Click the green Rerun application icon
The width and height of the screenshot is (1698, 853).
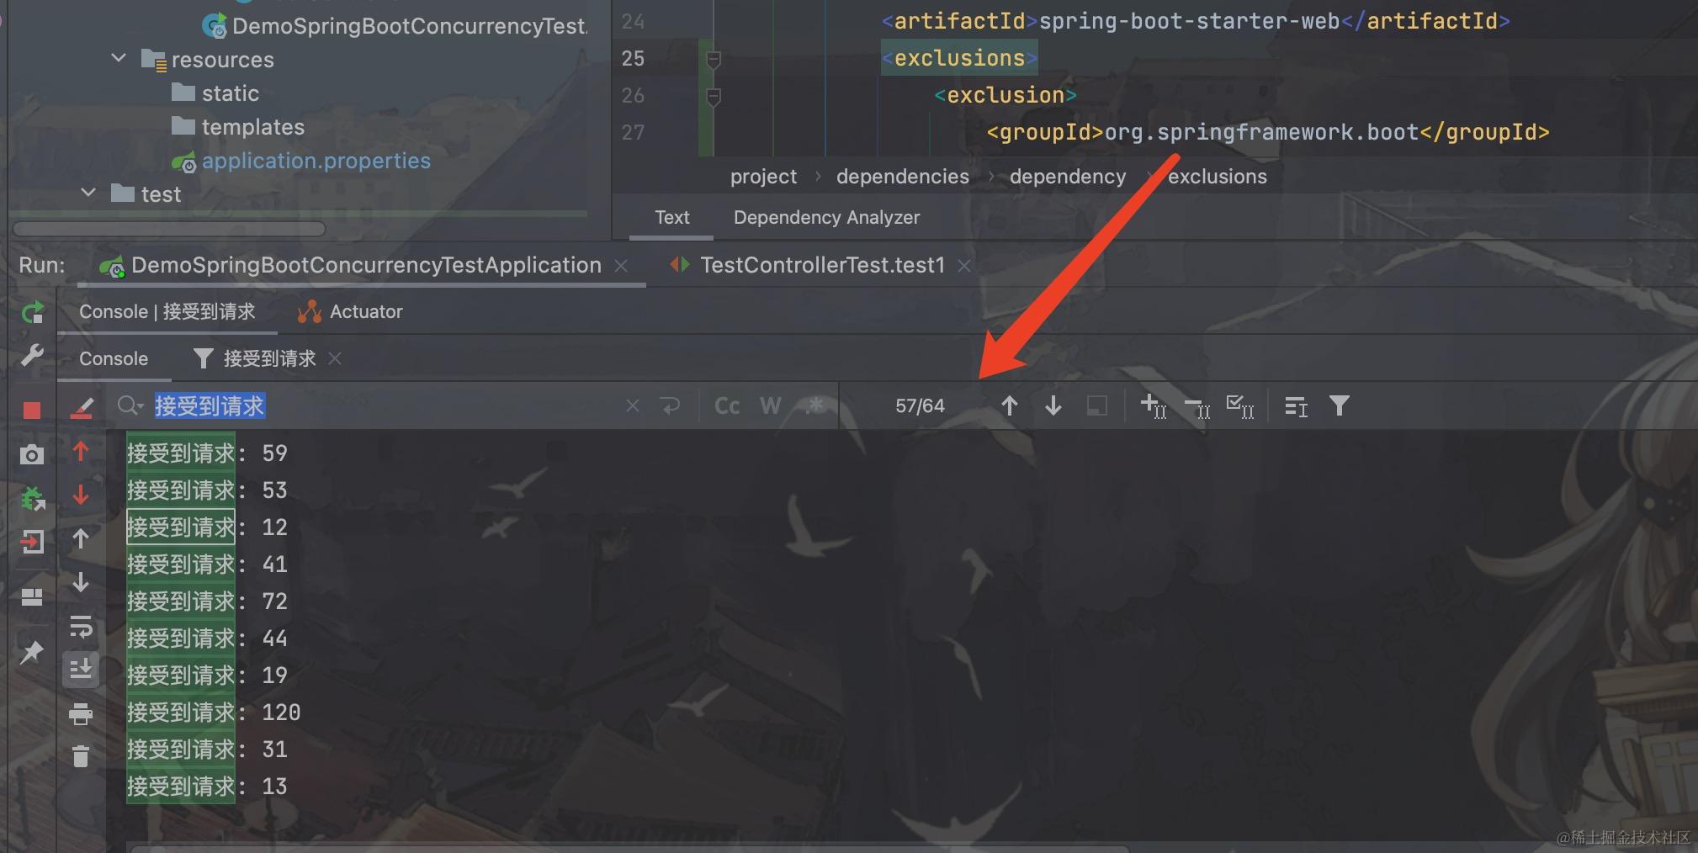[x=32, y=313]
